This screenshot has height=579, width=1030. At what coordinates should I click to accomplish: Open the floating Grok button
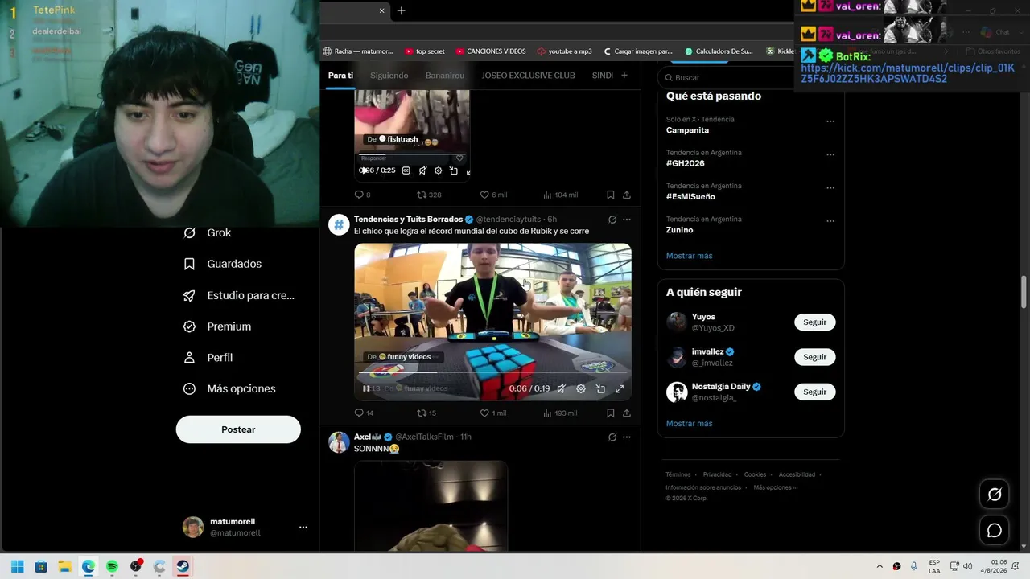(x=995, y=495)
